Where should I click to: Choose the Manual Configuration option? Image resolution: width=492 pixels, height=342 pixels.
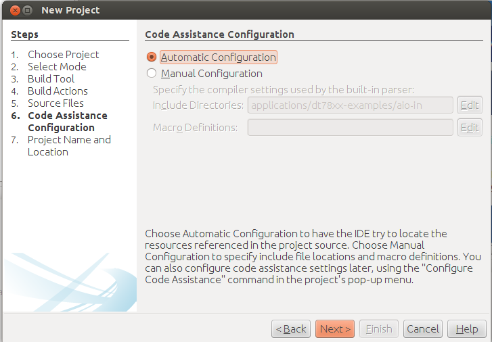[152, 74]
